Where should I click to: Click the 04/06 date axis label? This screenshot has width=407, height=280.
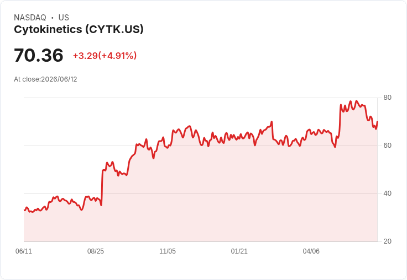pyautogui.click(x=311, y=251)
